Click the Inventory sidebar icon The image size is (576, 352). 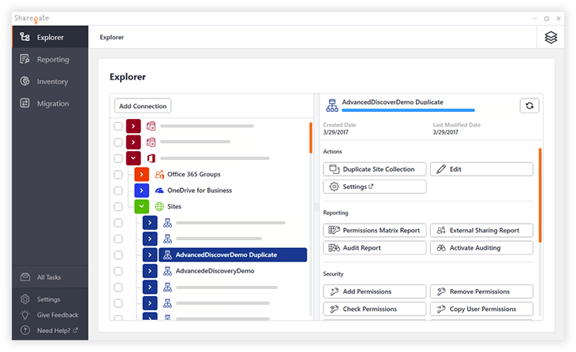(x=24, y=81)
